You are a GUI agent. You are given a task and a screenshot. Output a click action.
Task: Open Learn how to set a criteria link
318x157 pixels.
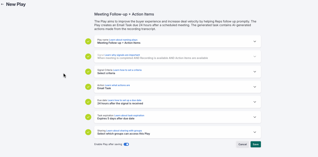click(127, 70)
